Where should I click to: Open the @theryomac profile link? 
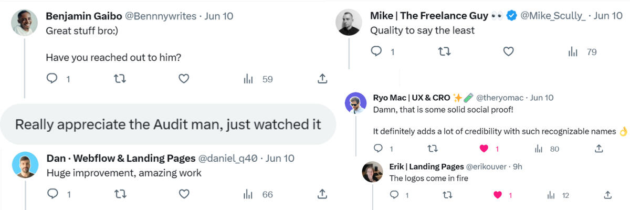(x=500, y=98)
